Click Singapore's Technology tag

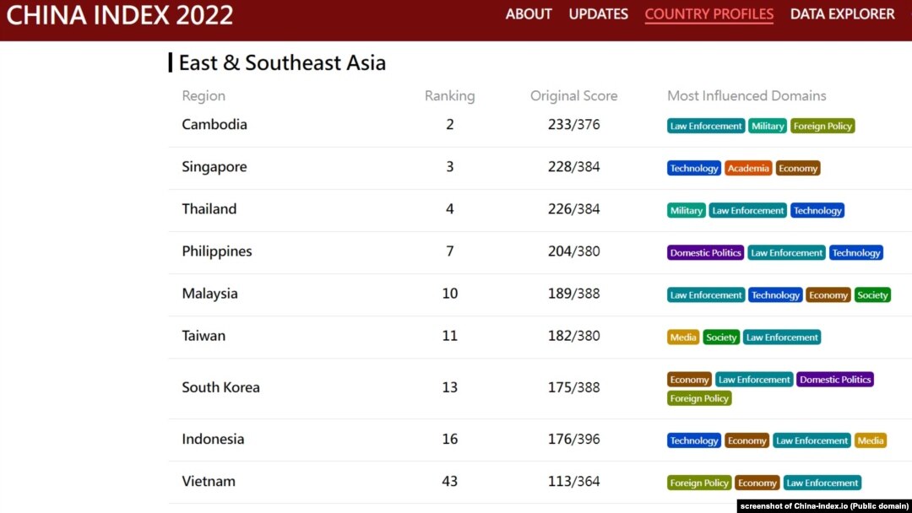[x=694, y=169]
